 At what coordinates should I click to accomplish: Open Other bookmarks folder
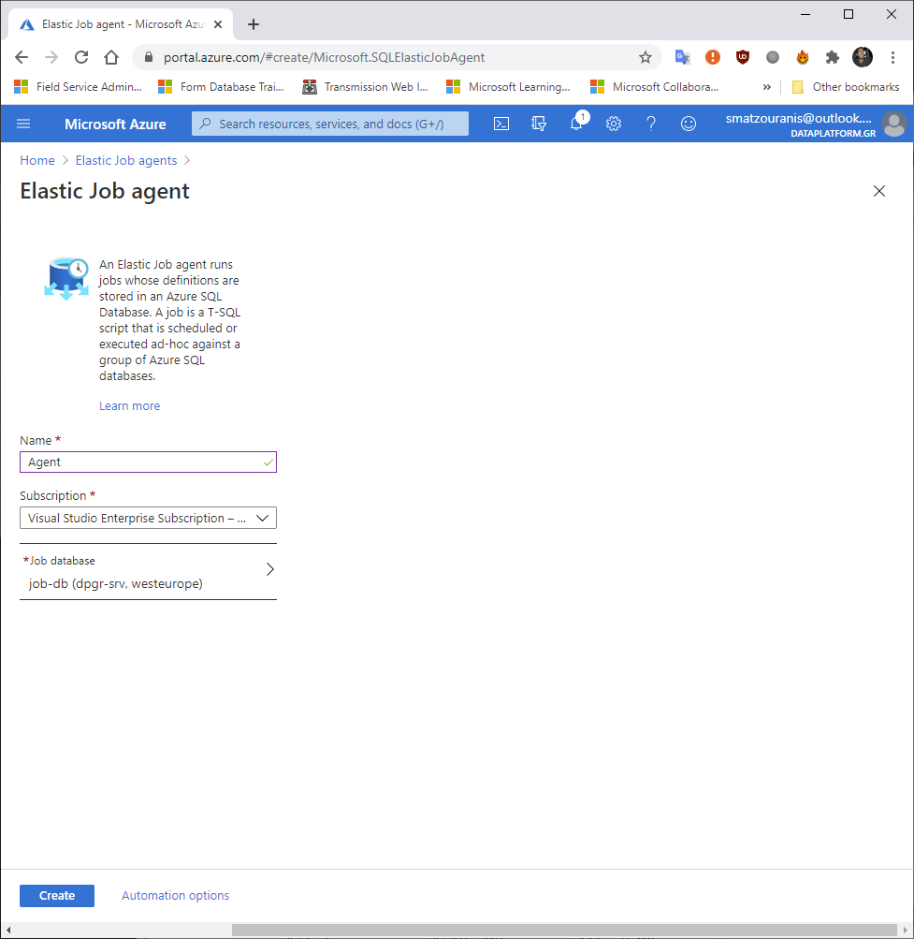(x=846, y=87)
